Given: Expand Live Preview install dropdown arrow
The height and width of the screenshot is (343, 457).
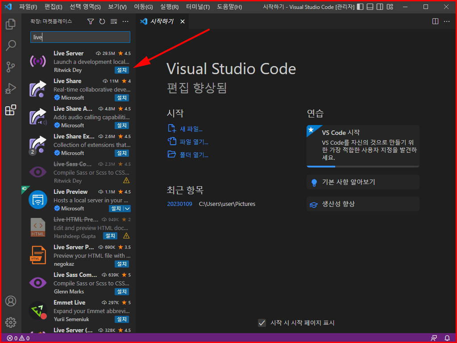Looking at the screenshot, I should coord(127,209).
